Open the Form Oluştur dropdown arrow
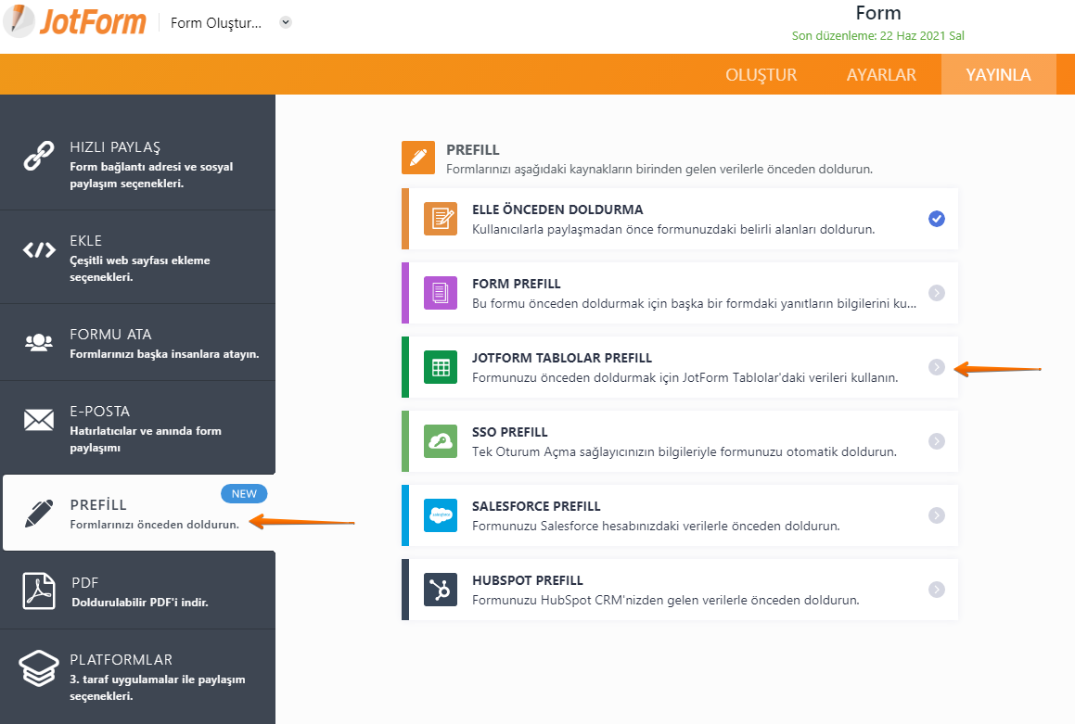Image resolution: width=1075 pixels, height=724 pixels. tap(286, 22)
